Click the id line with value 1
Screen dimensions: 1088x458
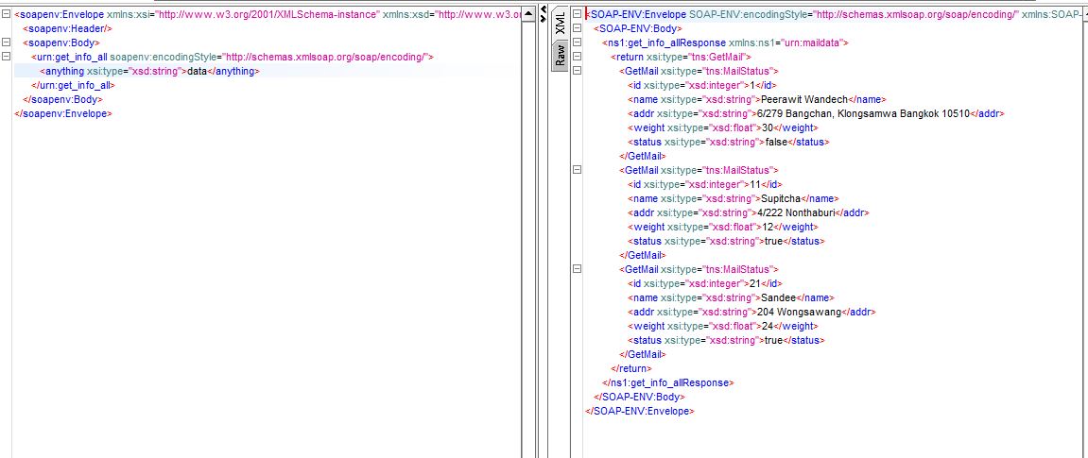pos(704,85)
